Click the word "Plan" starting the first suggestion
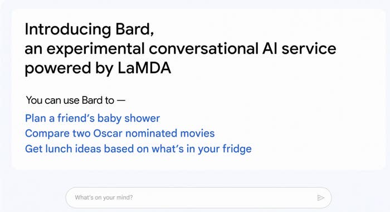Viewport: 390px width, 212px height. 36,118
